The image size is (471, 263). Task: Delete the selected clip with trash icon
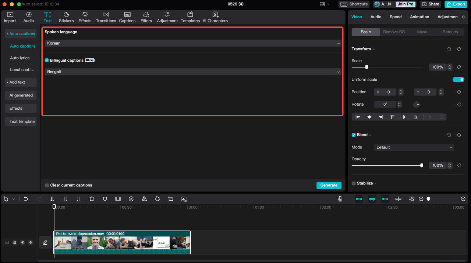[92, 199]
